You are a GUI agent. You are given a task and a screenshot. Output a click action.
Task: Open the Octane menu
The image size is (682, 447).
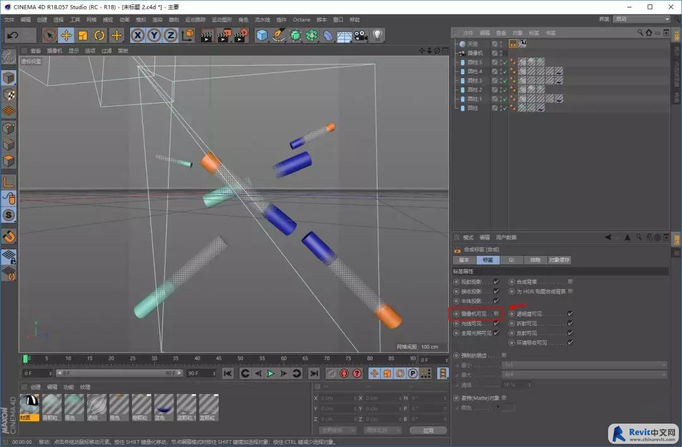tap(301, 20)
